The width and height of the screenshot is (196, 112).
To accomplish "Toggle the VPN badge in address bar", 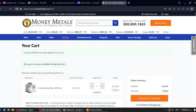I will pyautogui.click(x=17, y=9).
